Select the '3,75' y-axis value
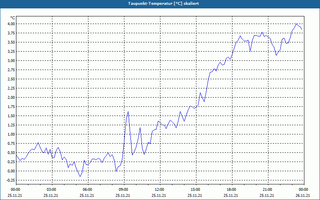 11,33
